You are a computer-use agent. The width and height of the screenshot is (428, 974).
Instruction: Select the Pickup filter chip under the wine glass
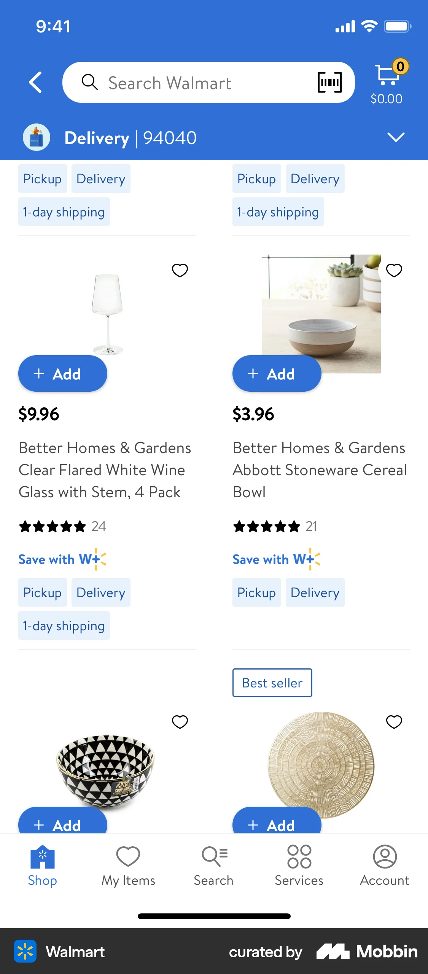click(42, 593)
